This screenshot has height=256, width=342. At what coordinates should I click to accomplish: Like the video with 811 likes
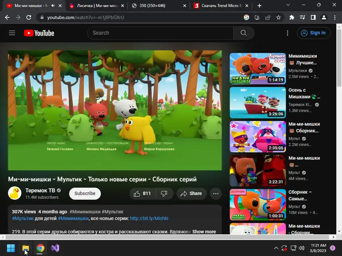tap(143, 194)
